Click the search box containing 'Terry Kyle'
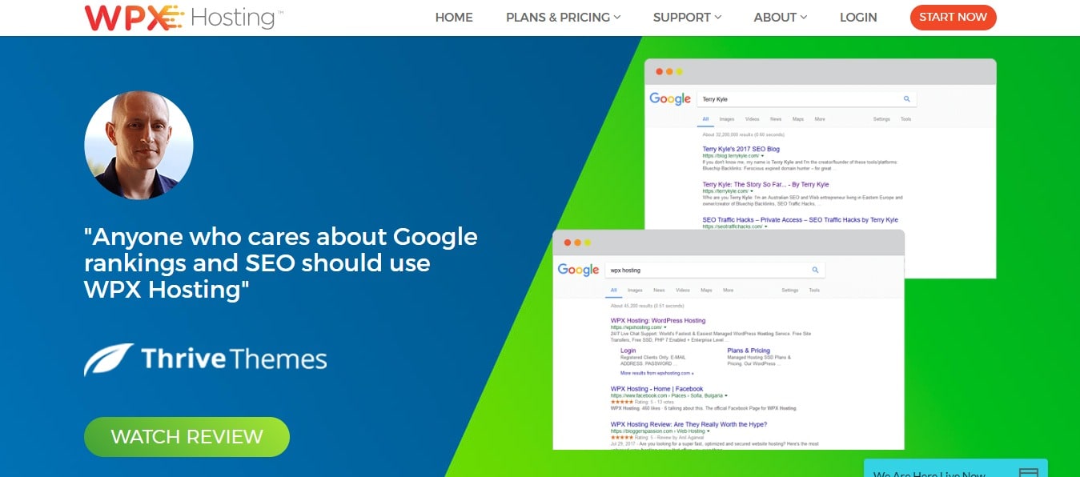 (x=806, y=99)
